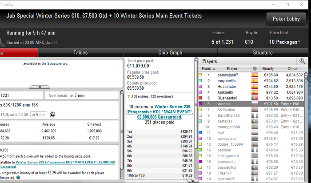The image size is (311, 183).
Task: Open the player search magnifier icon
Action: pos(302,61)
